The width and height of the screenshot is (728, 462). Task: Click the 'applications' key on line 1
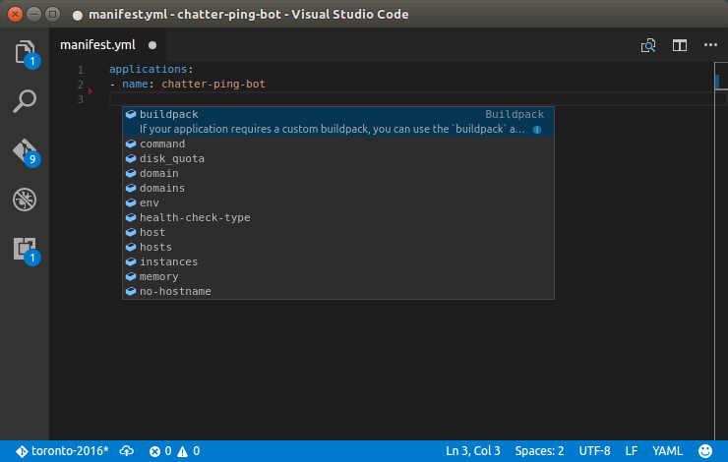pyautogui.click(x=149, y=69)
